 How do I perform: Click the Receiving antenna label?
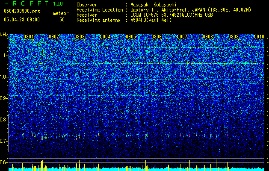click(98, 20)
